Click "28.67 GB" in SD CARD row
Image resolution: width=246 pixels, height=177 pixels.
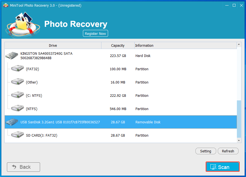point(118,136)
